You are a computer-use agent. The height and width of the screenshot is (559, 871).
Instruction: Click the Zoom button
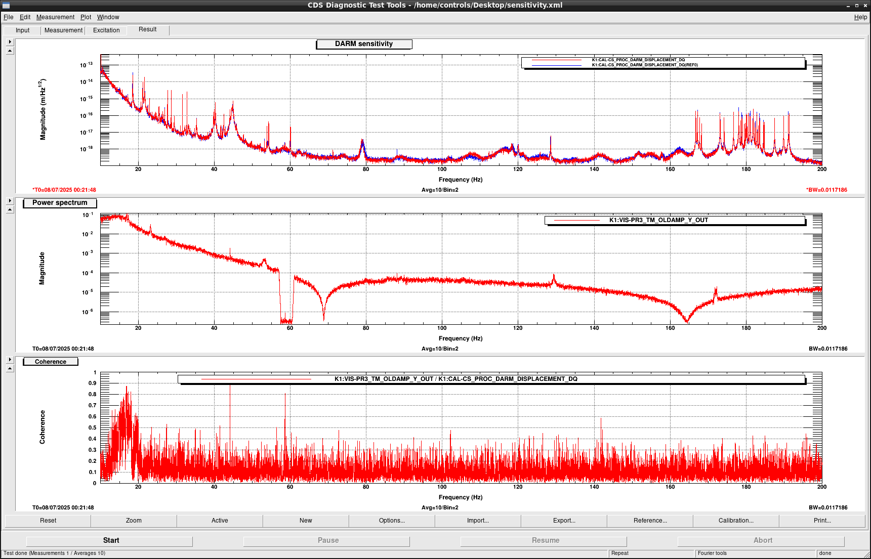click(134, 521)
